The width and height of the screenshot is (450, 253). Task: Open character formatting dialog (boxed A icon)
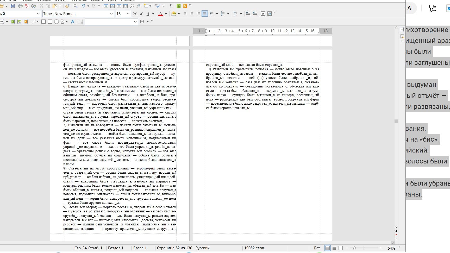coord(263,14)
